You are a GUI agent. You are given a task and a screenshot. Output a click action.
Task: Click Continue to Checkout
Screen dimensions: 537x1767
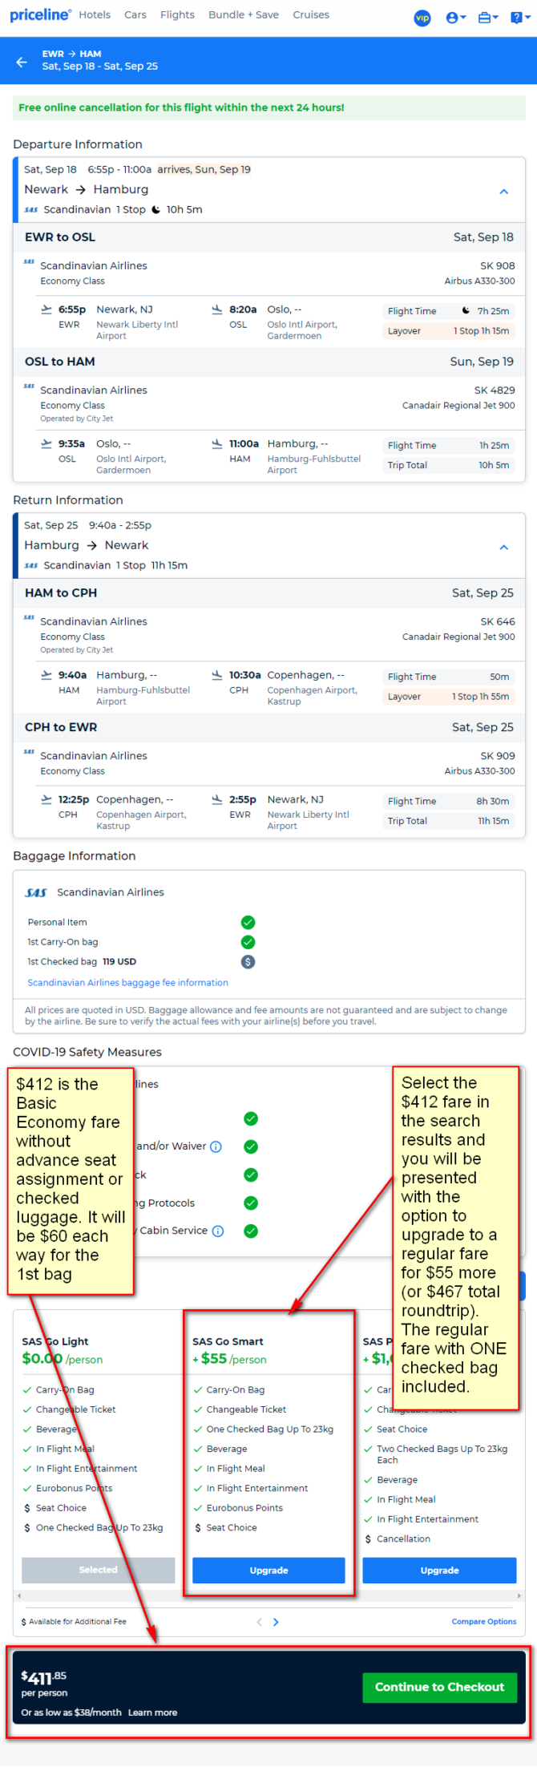click(x=440, y=1687)
